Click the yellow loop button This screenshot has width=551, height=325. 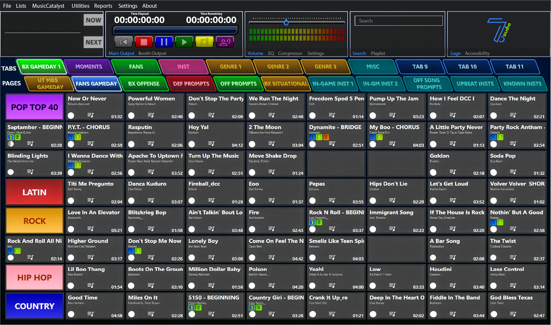[204, 42]
